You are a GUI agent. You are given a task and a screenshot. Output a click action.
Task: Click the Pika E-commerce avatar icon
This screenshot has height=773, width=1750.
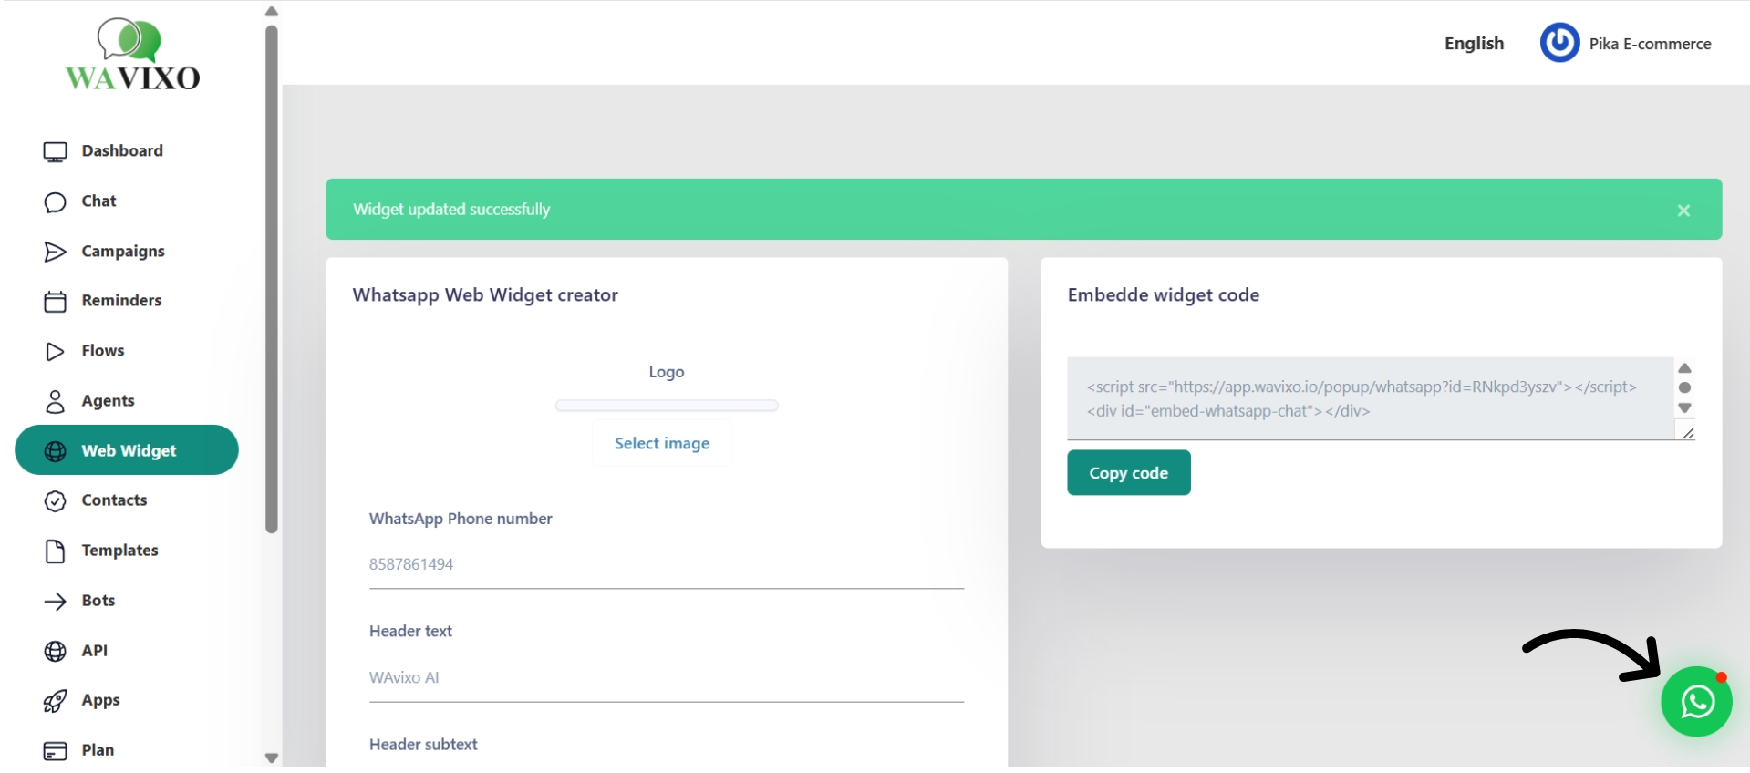[x=1559, y=43]
